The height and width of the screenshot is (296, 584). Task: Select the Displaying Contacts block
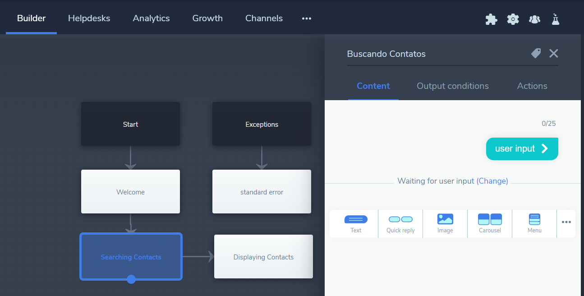coord(263,257)
